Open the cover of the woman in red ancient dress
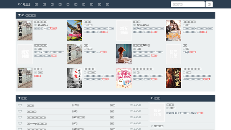231x130 pixels. pos(174,78)
